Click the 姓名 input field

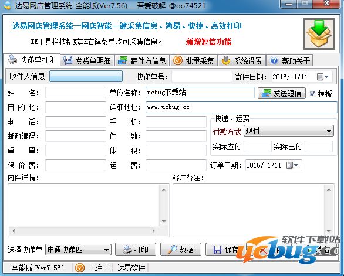pyautogui.click(x=76, y=93)
